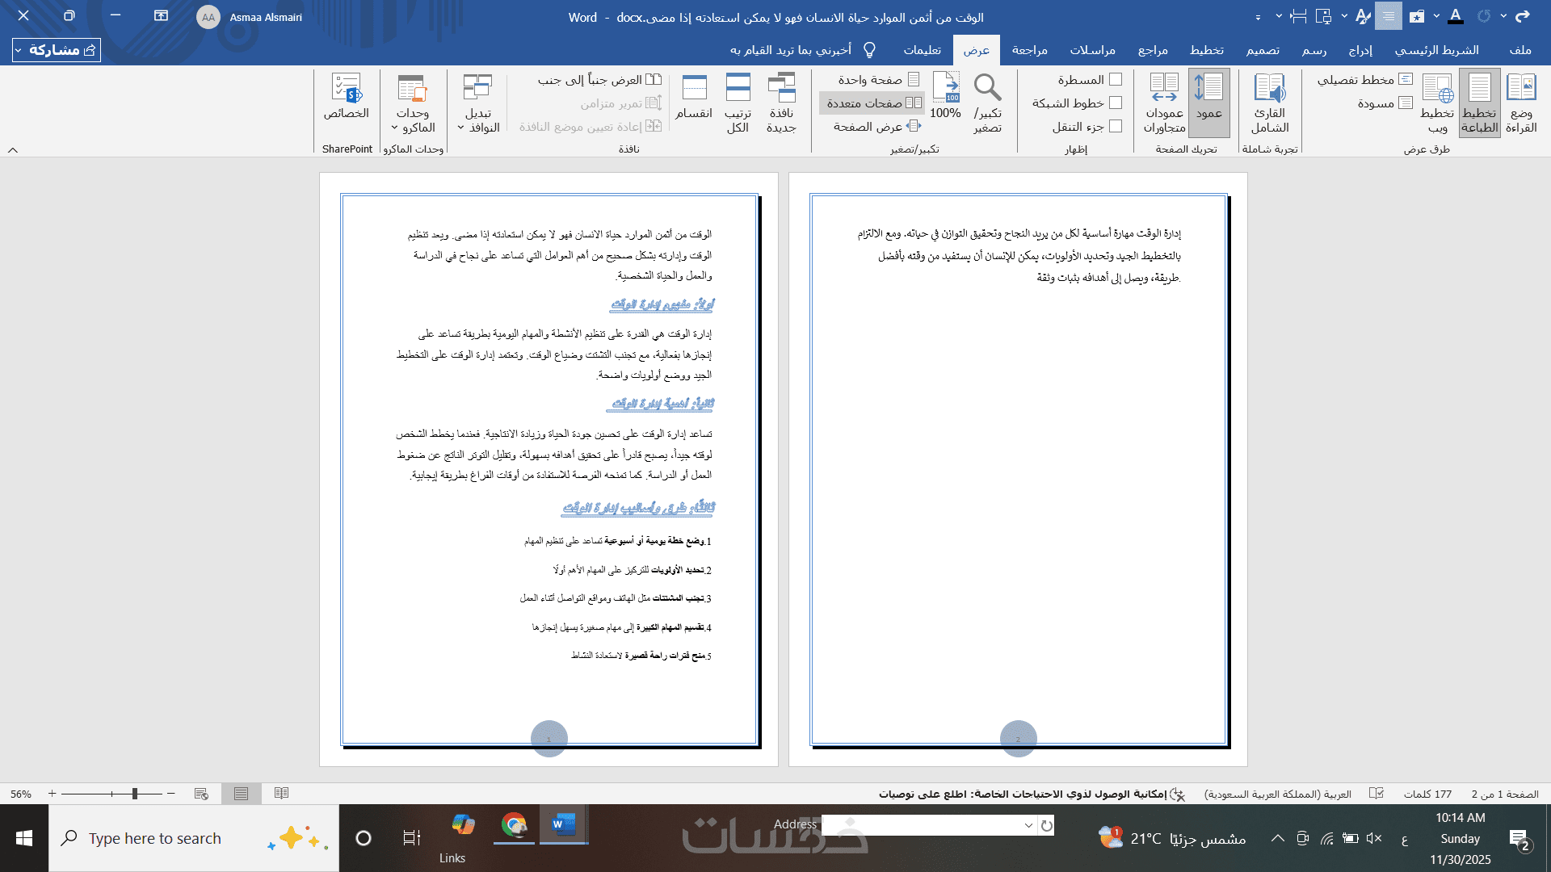Split the window (انقسام)
1551x872 pixels.
click(x=694, y=97)
